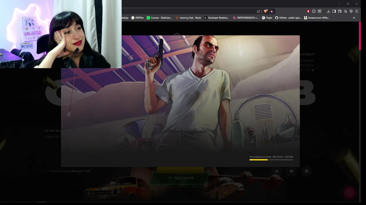Viewport: 366px width, 205px height.
Task: Open the Brave VPN shield icon
Action: [x=351, y=11]
